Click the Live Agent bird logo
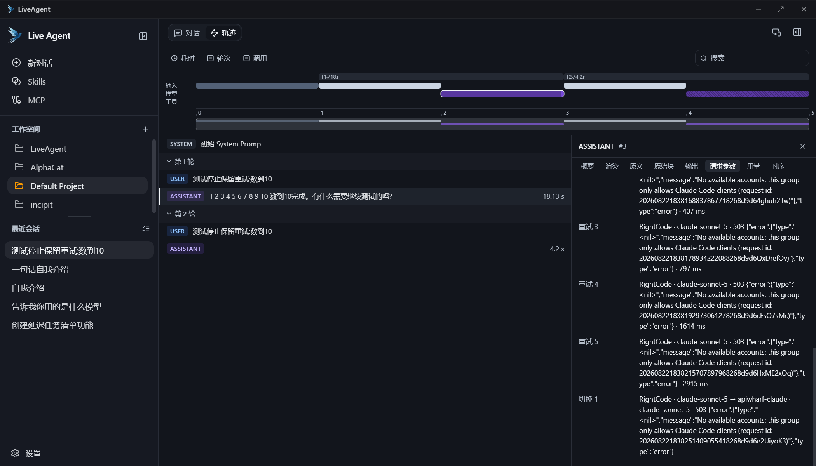 coord(15,35)
